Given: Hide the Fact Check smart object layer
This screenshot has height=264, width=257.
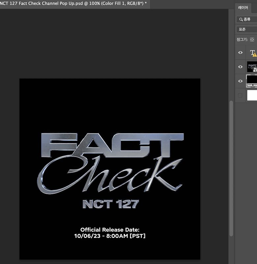Looking at the screenshot, I should tap(240, 67).
